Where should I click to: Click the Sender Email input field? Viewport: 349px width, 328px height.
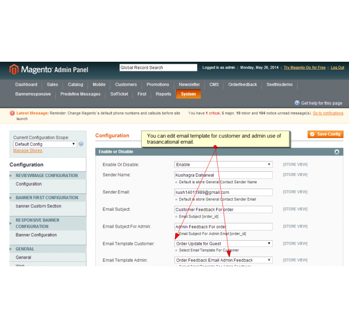click(223, 192)
